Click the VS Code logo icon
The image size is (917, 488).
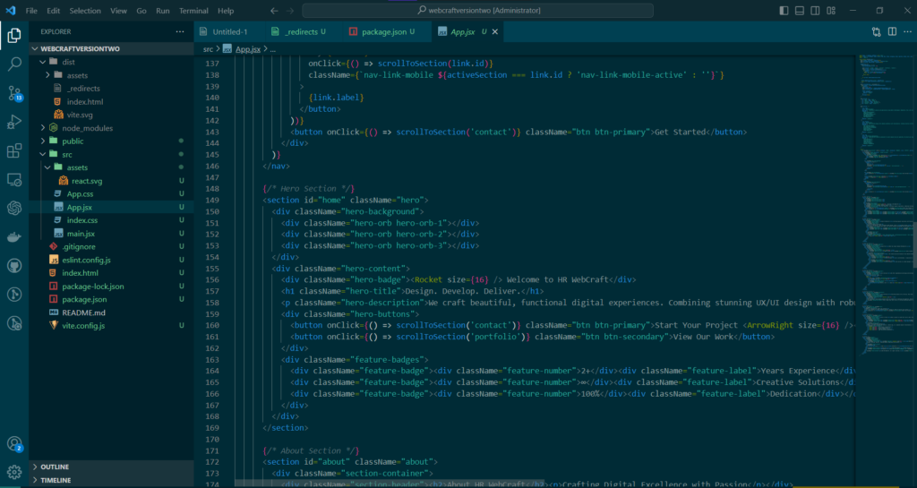pos(11,11)
